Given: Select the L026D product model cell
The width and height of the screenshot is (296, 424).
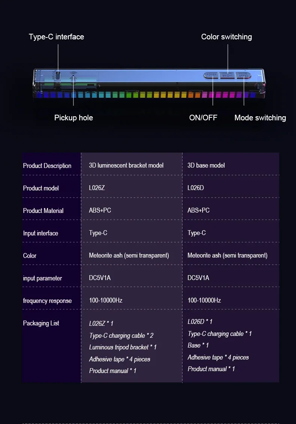Looking at the screenshot, I should 196,188.
